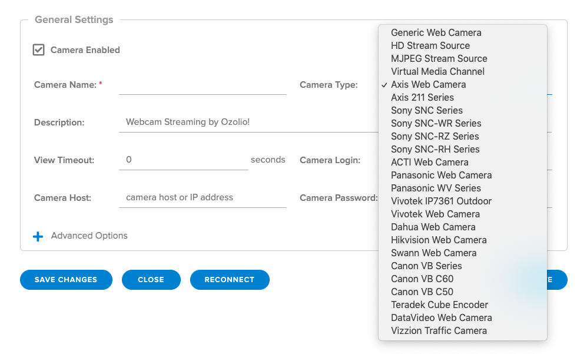The image size is (587, 354).
Task: Pick Teradek Cube Encoder entry
Action: pos(439,305)
